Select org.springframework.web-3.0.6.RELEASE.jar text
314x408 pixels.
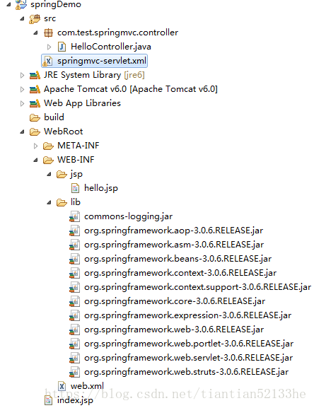[x=174, y=330]
